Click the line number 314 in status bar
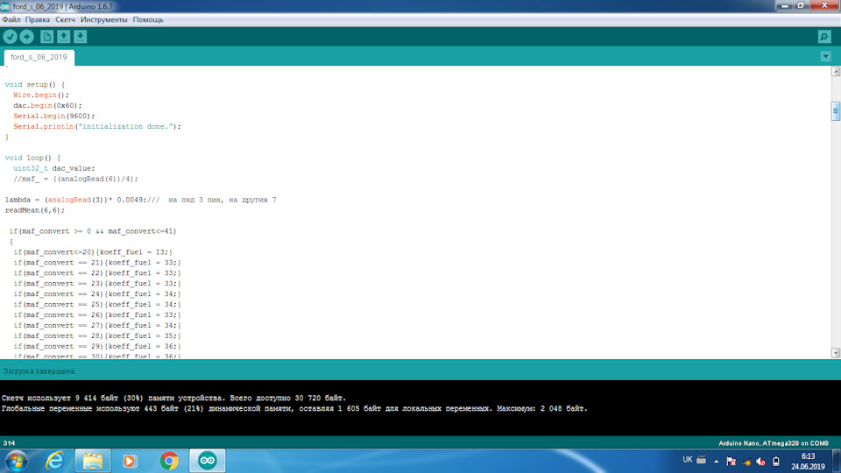 click(x=9, y=443)
